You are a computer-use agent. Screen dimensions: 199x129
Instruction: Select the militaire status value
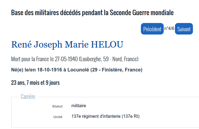pos(79,106)
